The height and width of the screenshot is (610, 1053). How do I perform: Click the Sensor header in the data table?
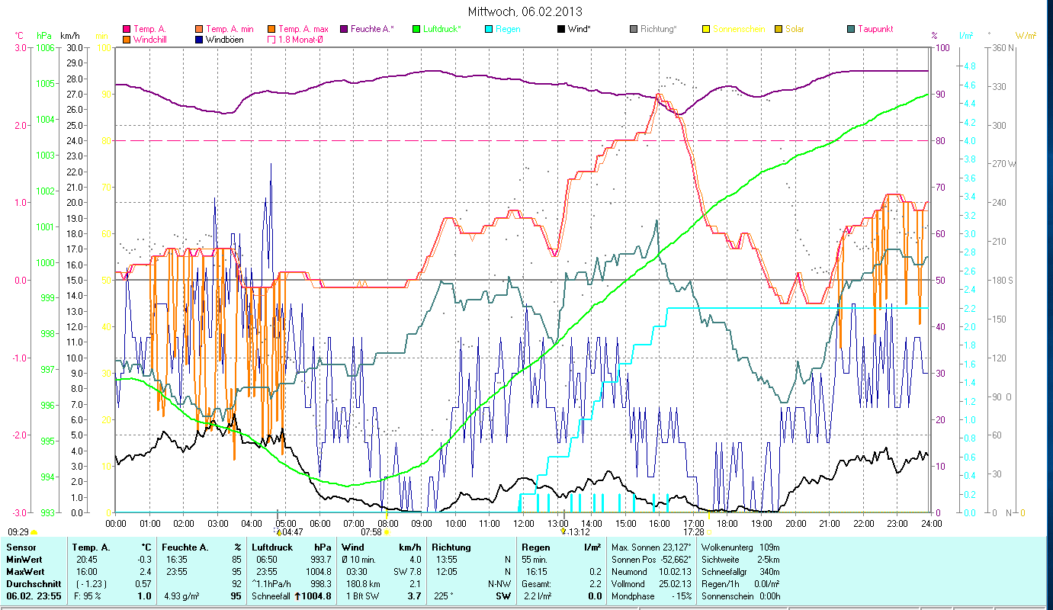(21, 547)
